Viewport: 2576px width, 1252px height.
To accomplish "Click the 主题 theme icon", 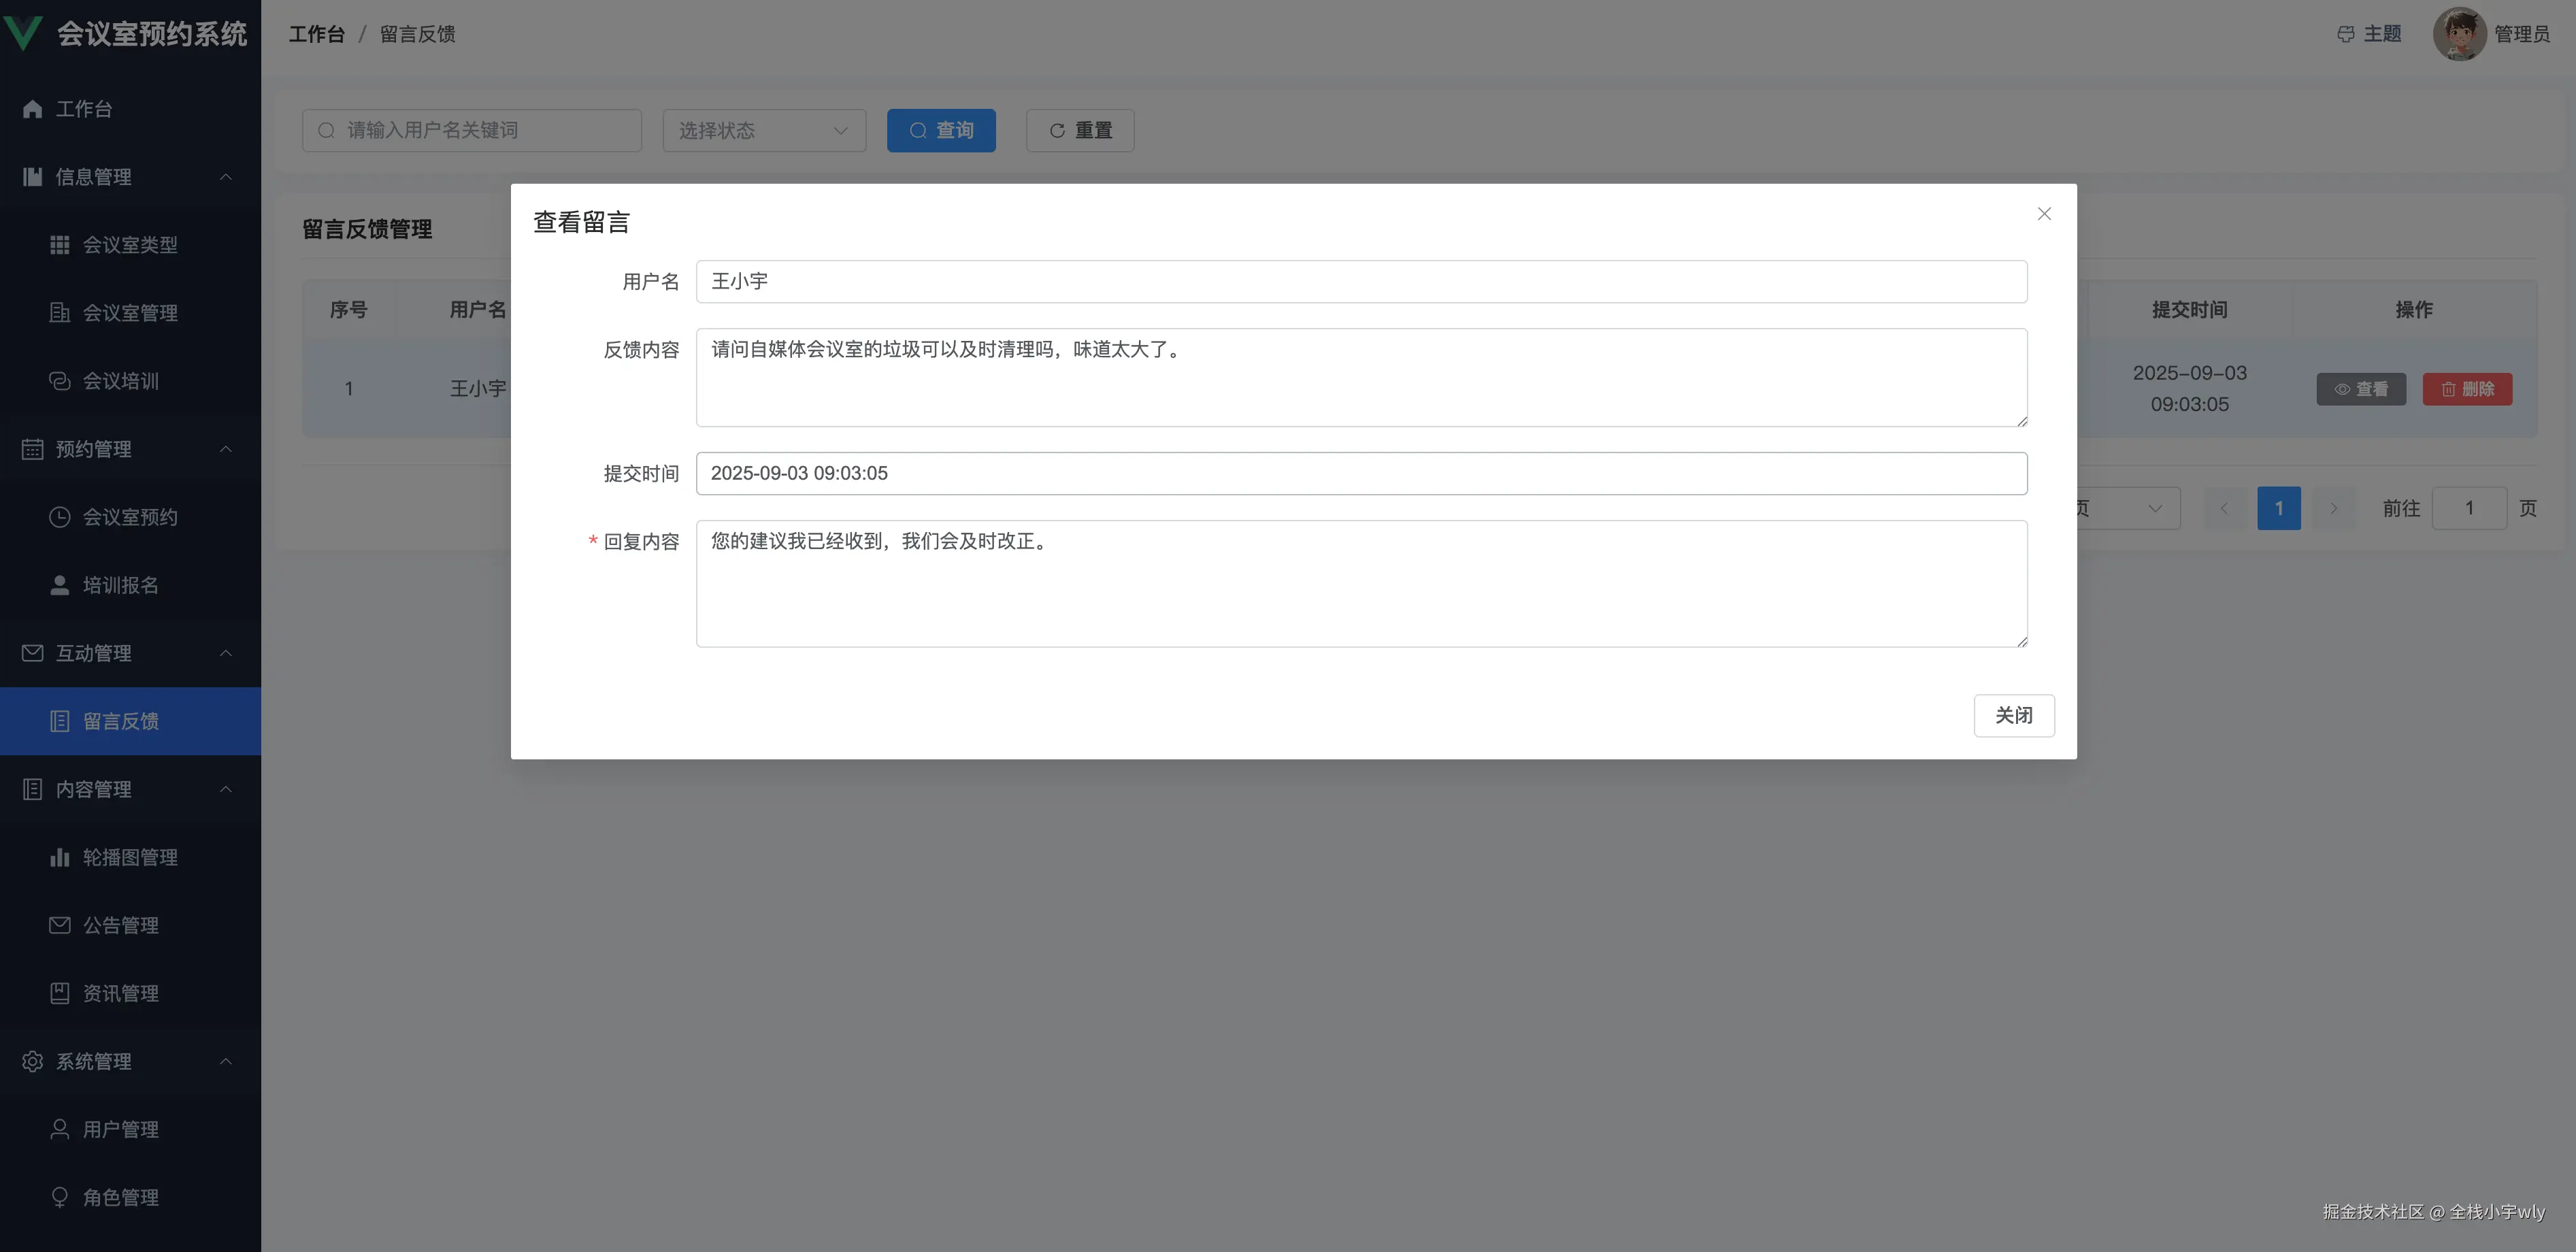I will click(2346, 34).
